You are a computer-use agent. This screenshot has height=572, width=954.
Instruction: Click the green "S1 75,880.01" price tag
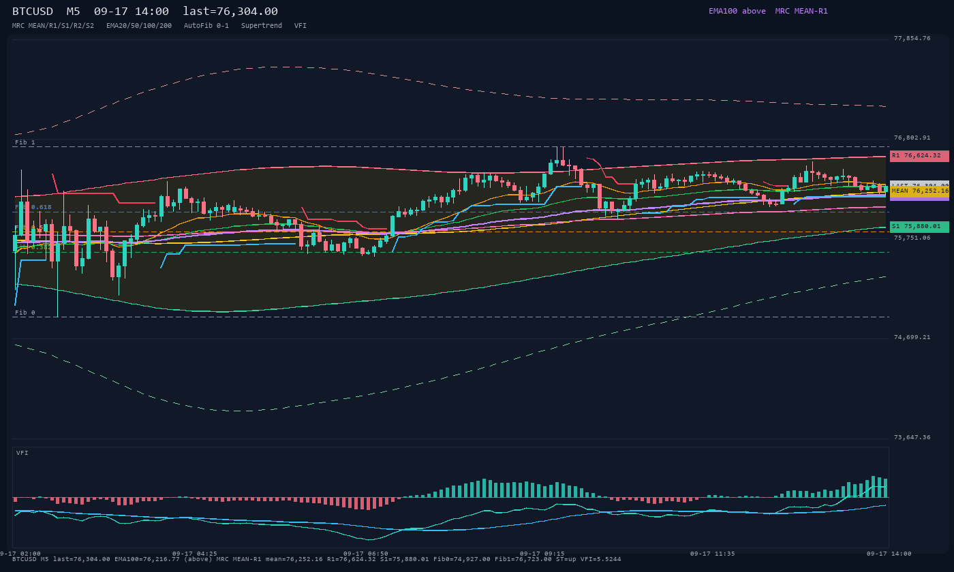919,227
